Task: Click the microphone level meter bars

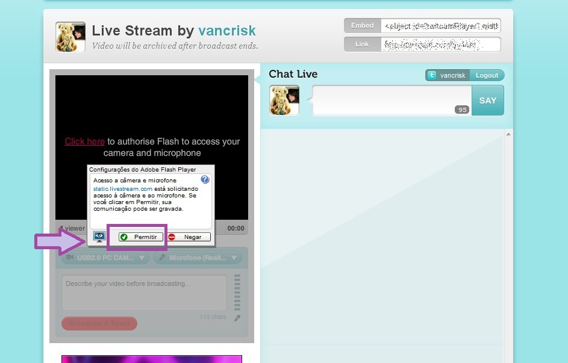Action: click(x=237, y=293)
